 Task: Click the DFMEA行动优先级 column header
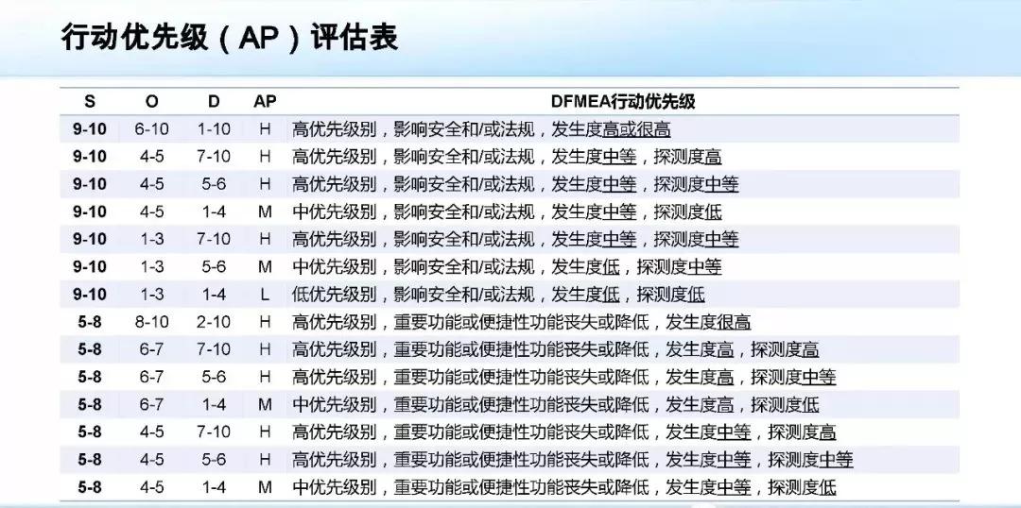(x=623, y=101)
